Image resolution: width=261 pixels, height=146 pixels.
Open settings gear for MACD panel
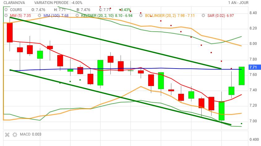[15, 135]
